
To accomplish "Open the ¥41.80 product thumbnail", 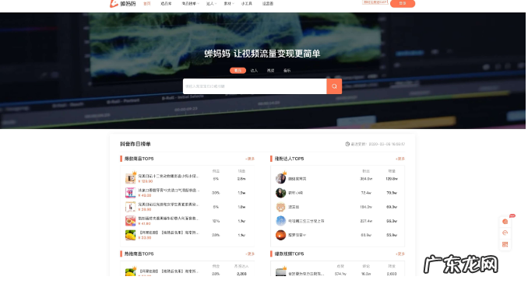I will pos(130,221).
